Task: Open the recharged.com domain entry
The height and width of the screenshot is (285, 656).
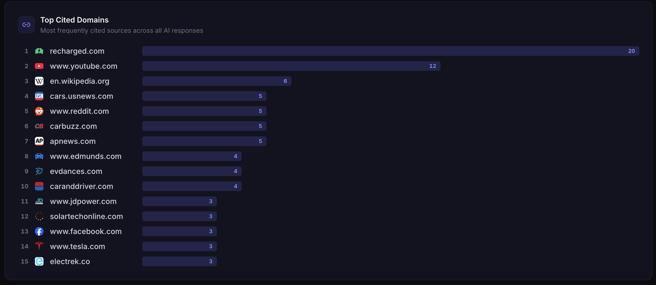Action: pyautogui.click(x=77, y=51)
